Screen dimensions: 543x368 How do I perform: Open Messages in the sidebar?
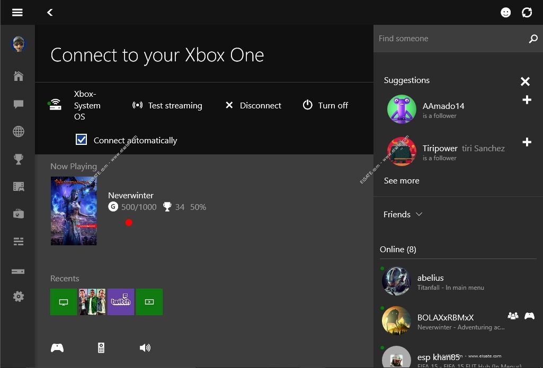click(19, 104)
